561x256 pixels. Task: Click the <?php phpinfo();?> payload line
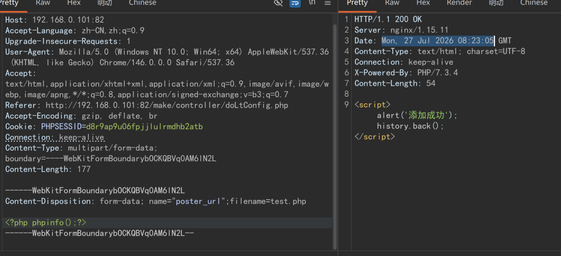pos(46,223)
